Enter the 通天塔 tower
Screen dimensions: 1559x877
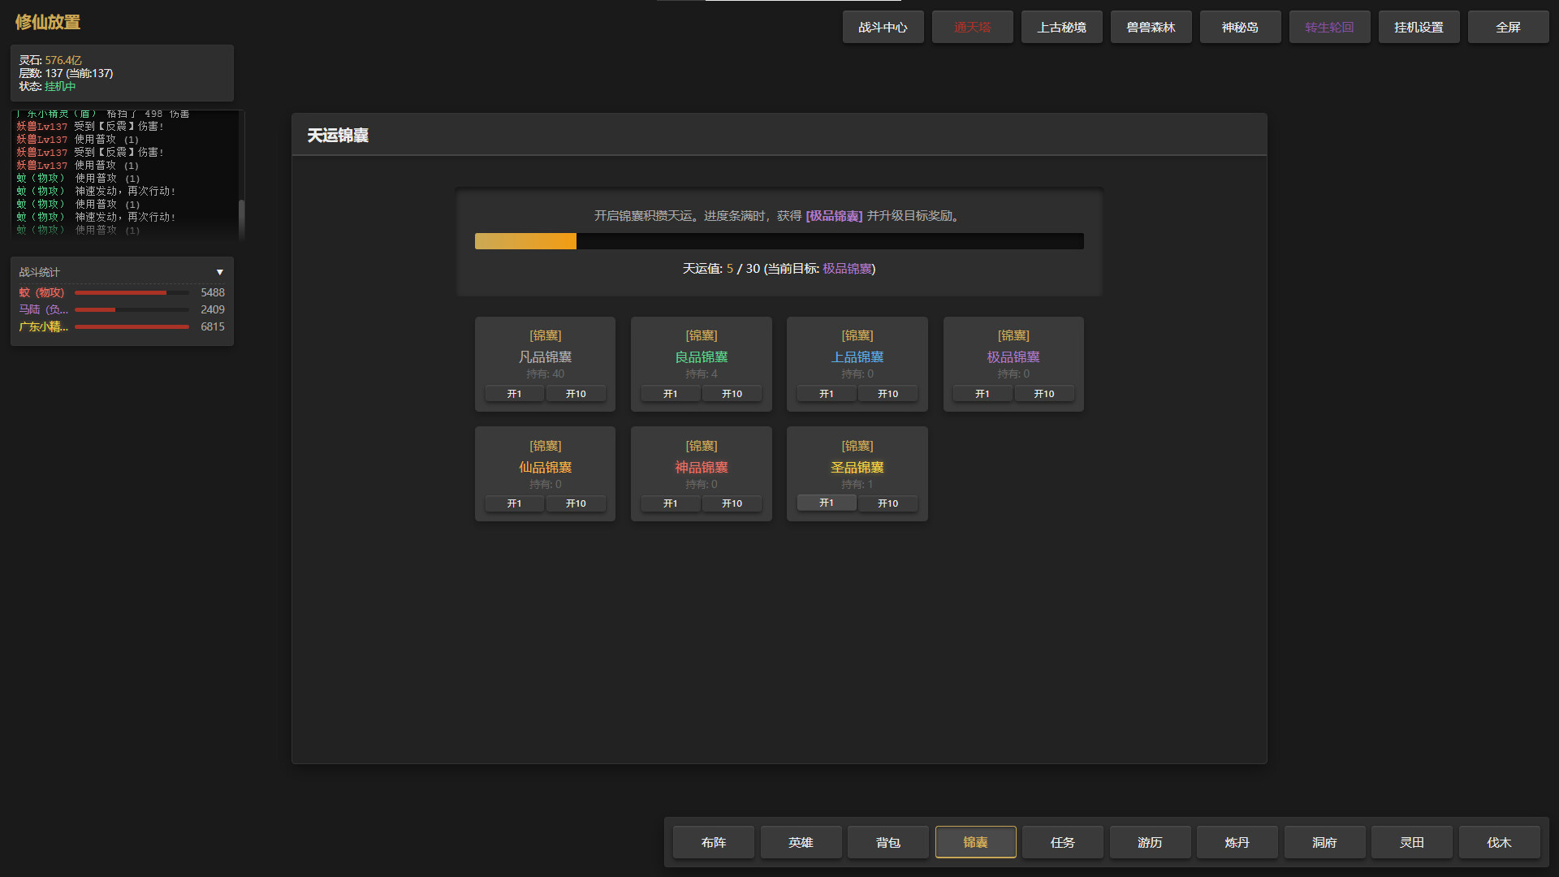(972, 27)
